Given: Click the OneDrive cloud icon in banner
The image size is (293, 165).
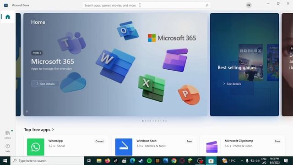Looking at the screenshot, I should click(73, 82).
